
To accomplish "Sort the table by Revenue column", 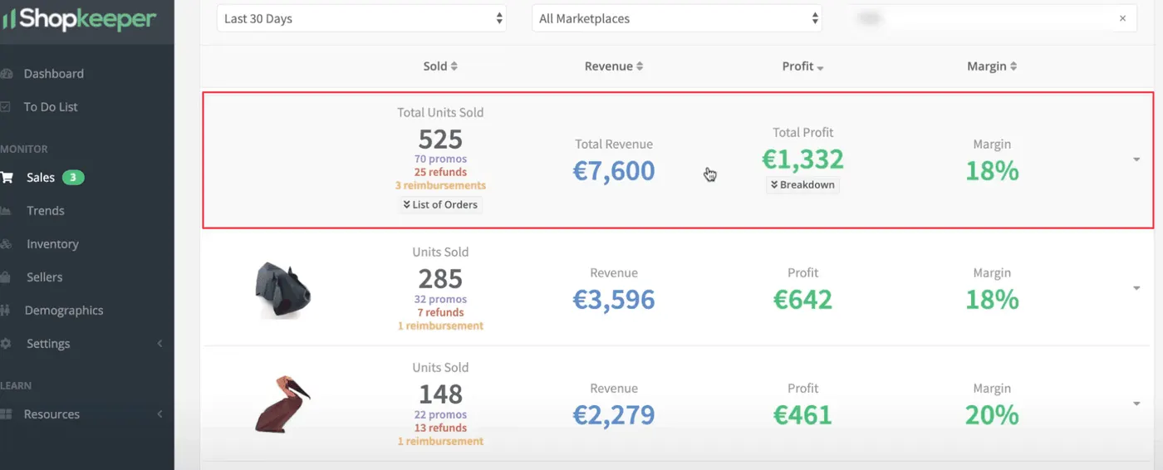I will (x=613, y=66).
